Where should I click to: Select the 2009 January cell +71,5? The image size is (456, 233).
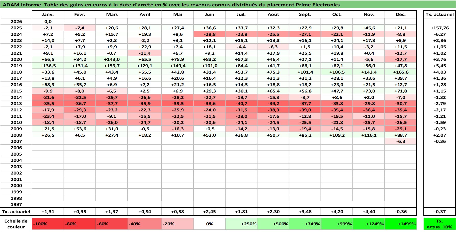(x=48, y=129)
